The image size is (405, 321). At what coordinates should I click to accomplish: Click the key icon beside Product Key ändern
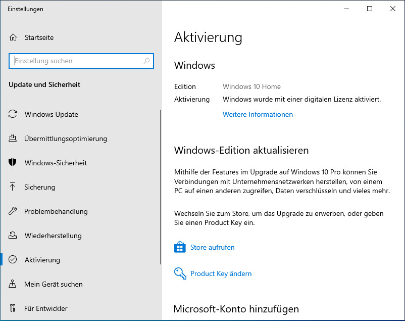click(x=180, y=273)
